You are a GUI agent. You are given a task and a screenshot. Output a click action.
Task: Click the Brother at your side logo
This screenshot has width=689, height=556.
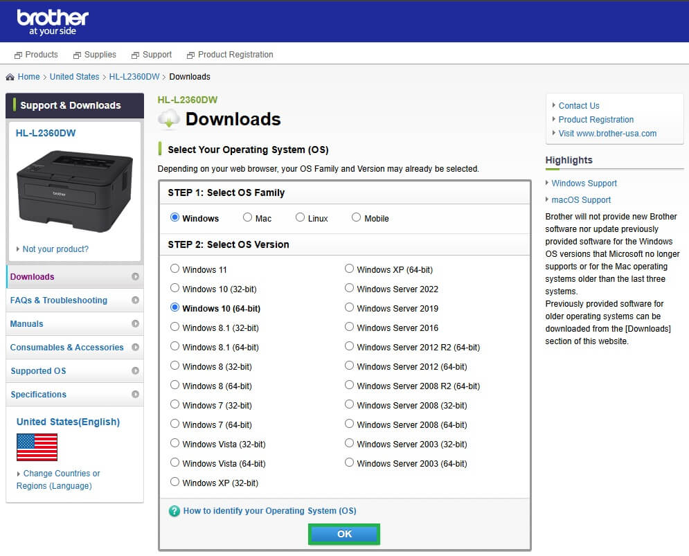(x=53, y=22)
